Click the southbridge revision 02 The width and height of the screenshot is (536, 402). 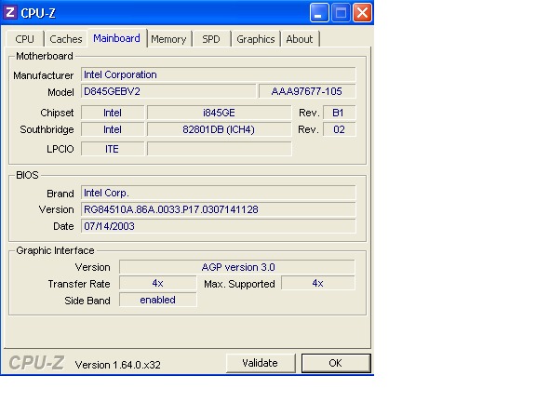coord(339,129)
